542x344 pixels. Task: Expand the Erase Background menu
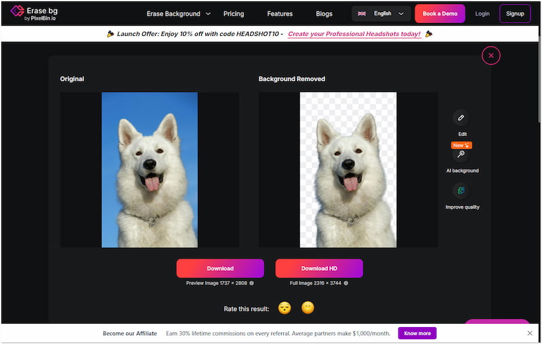point(179,14)
